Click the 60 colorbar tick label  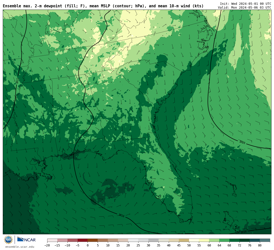(x=209, y=245)
